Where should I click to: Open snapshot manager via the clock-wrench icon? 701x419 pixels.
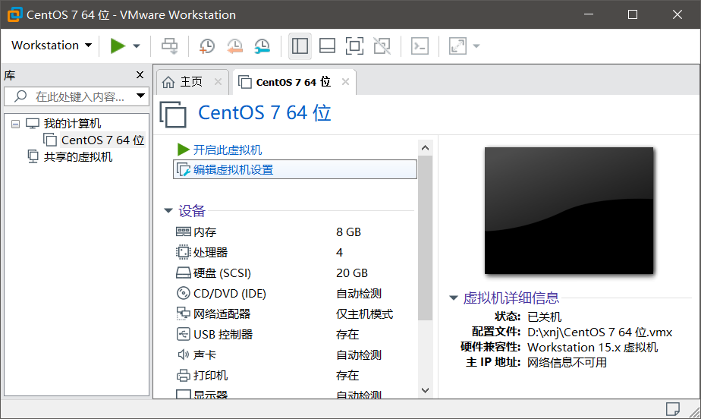262,46
